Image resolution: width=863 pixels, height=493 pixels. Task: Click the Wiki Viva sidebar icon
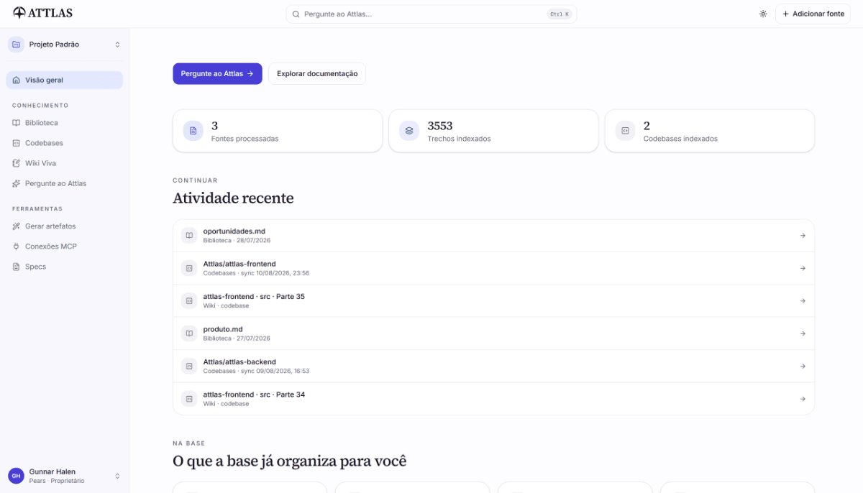[x=16, y=163]
